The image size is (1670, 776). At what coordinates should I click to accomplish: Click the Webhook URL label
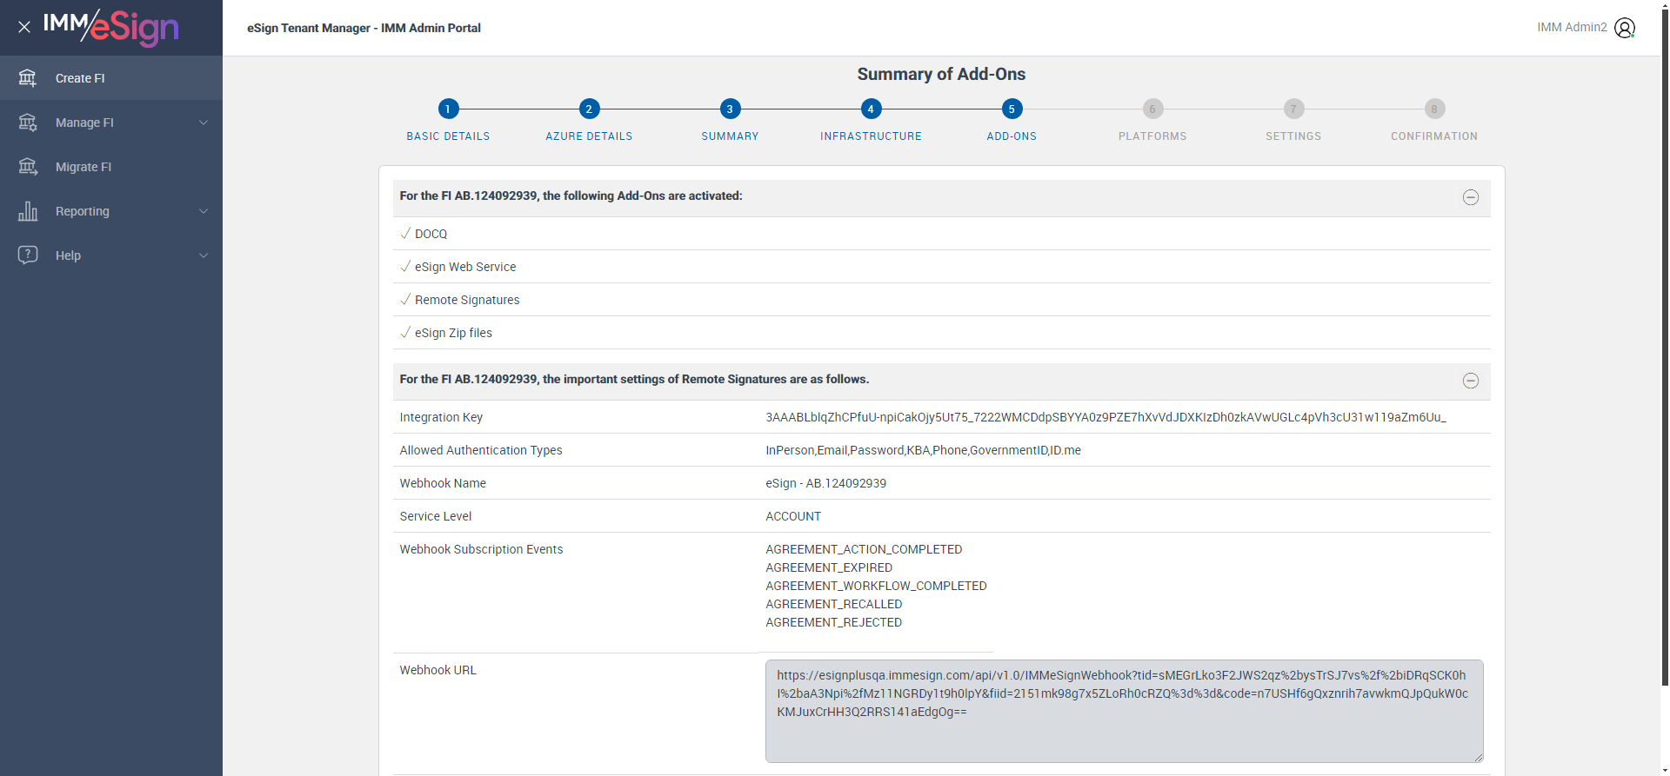tap(438, 670)
